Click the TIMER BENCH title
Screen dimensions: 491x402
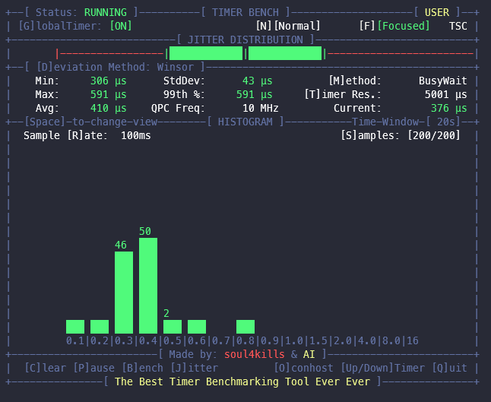245,12
